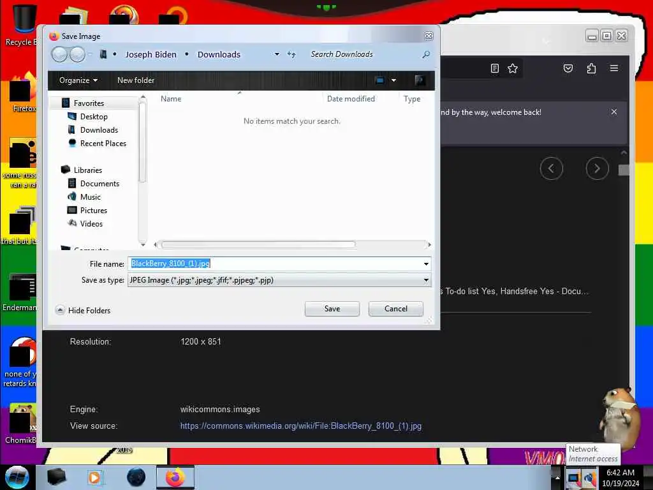Image resolution: width=653 pixels, height=490 pixels.
Task: Click the change view icon in toolbar
Action: [379, 80]
